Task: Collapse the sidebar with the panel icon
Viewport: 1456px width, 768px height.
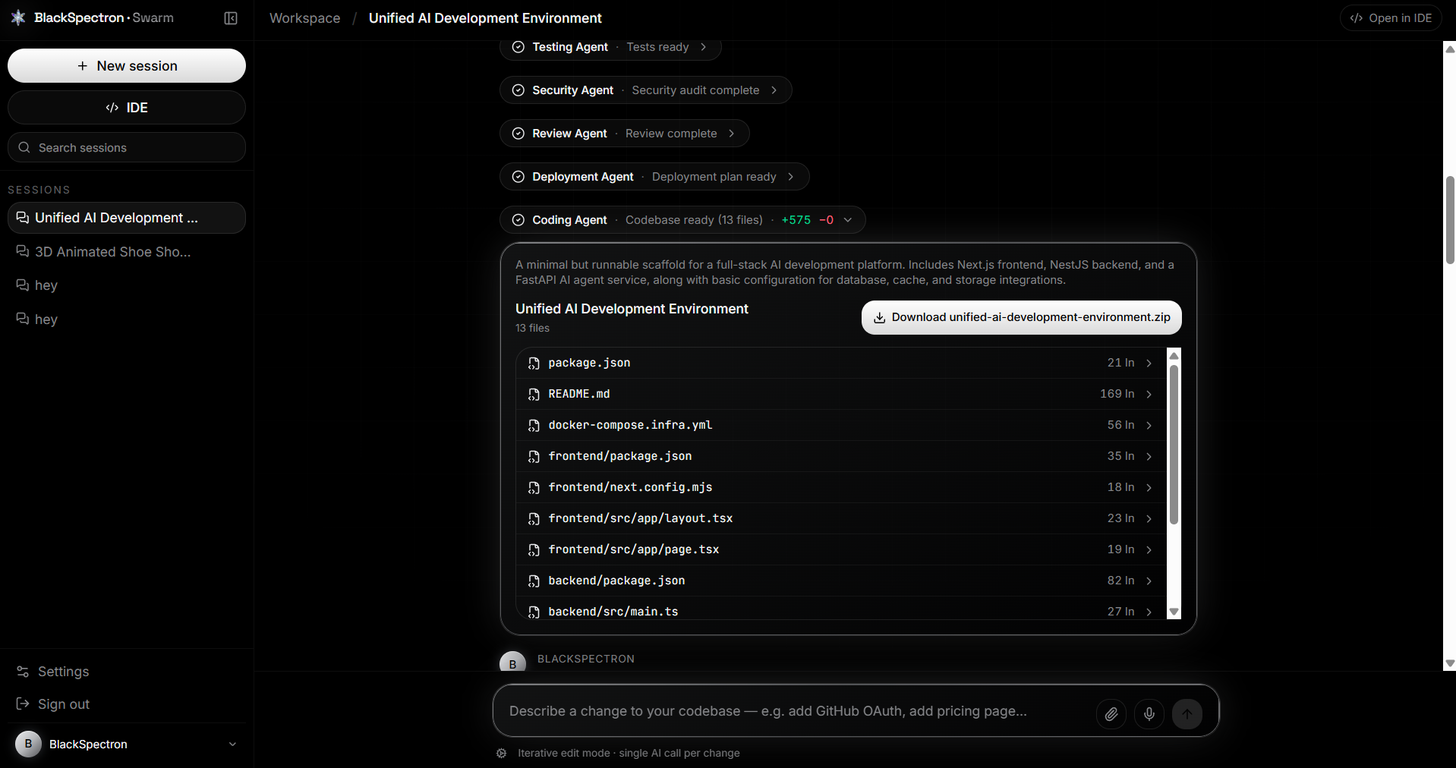Action: pyautogui.click(x=231, y=18)
